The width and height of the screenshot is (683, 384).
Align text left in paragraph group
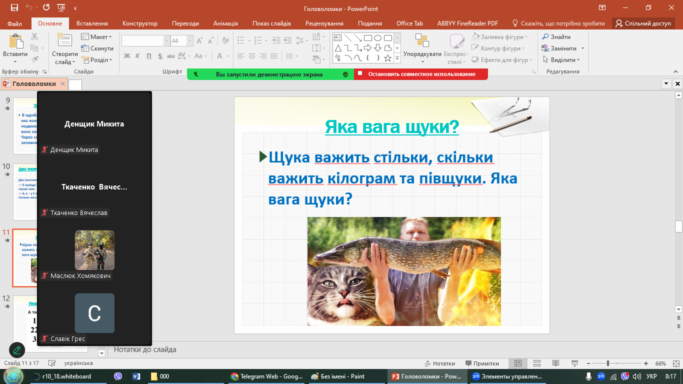pos(241,56)
